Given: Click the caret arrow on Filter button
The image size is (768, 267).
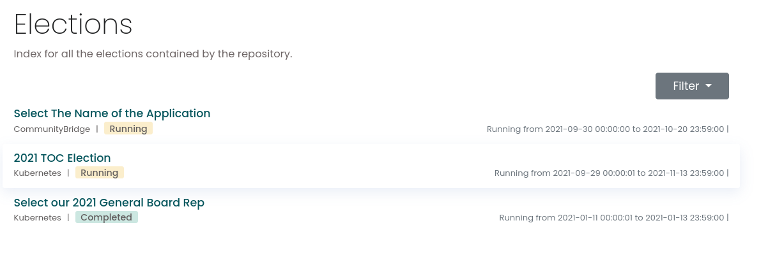Looking at the screenshot, I should tap(709, 86).
